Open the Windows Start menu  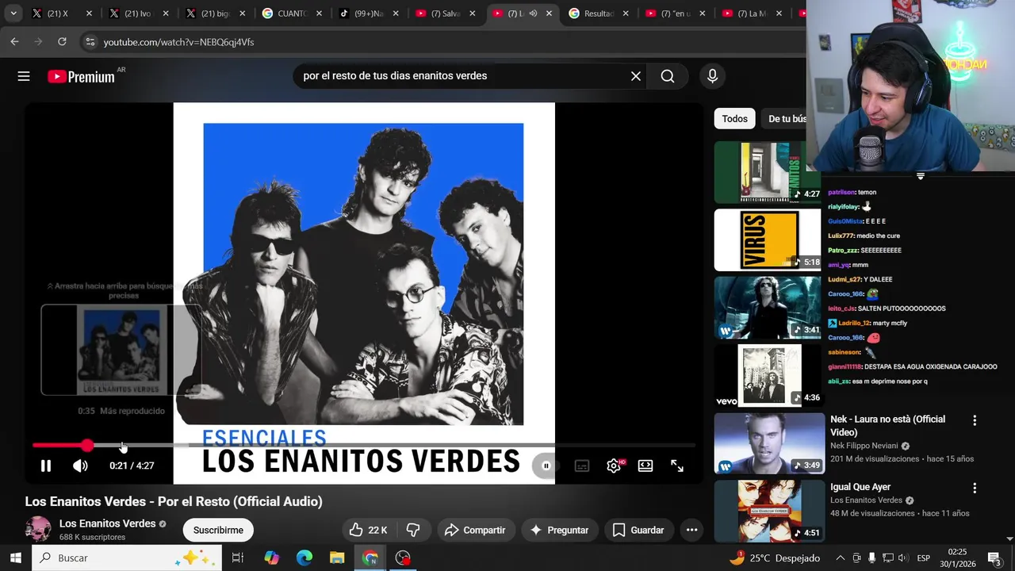[15, 558]
